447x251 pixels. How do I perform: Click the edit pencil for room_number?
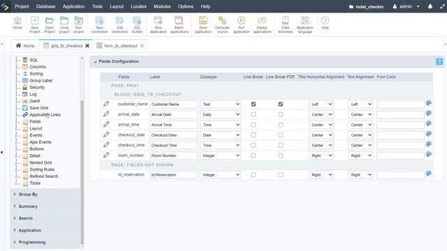pyautogui.click(x=106, y=155)
